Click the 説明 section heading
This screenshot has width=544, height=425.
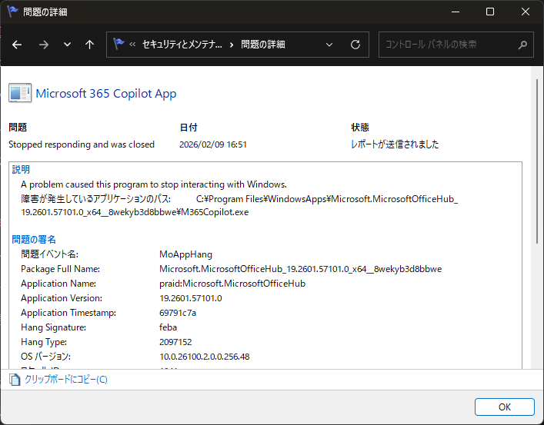click(x=21, y=169)
